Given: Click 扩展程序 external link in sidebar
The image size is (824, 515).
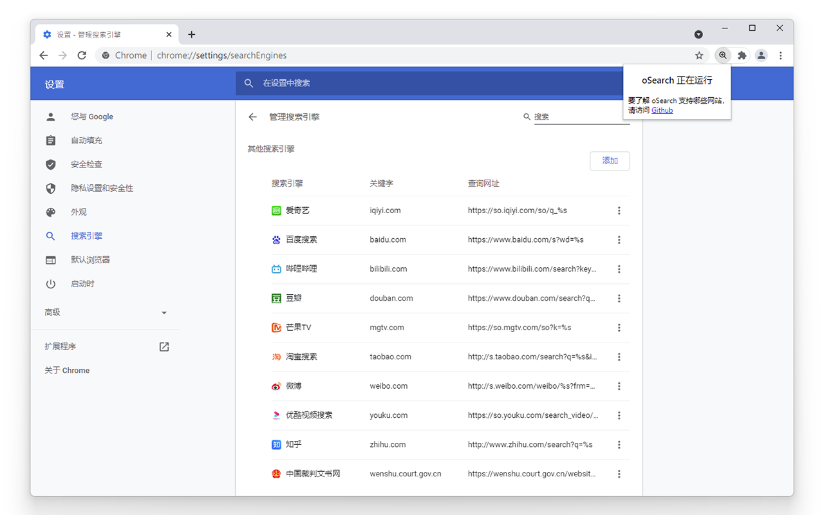Looking at the screenshot, I should (164, 346).
